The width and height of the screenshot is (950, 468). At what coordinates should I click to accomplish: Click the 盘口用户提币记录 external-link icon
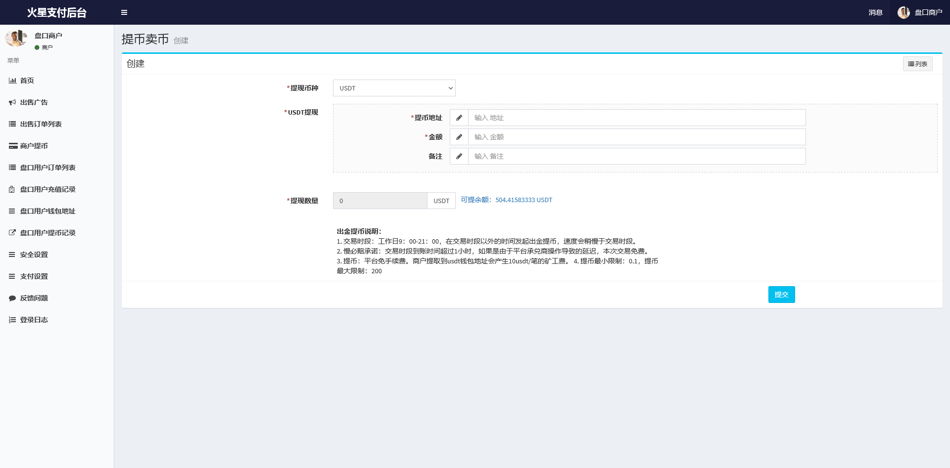12,232
